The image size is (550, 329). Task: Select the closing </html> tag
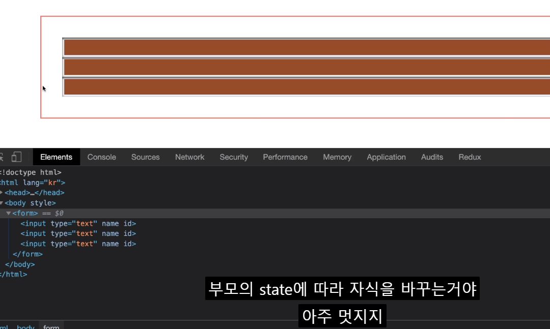[x=13, y=275]
